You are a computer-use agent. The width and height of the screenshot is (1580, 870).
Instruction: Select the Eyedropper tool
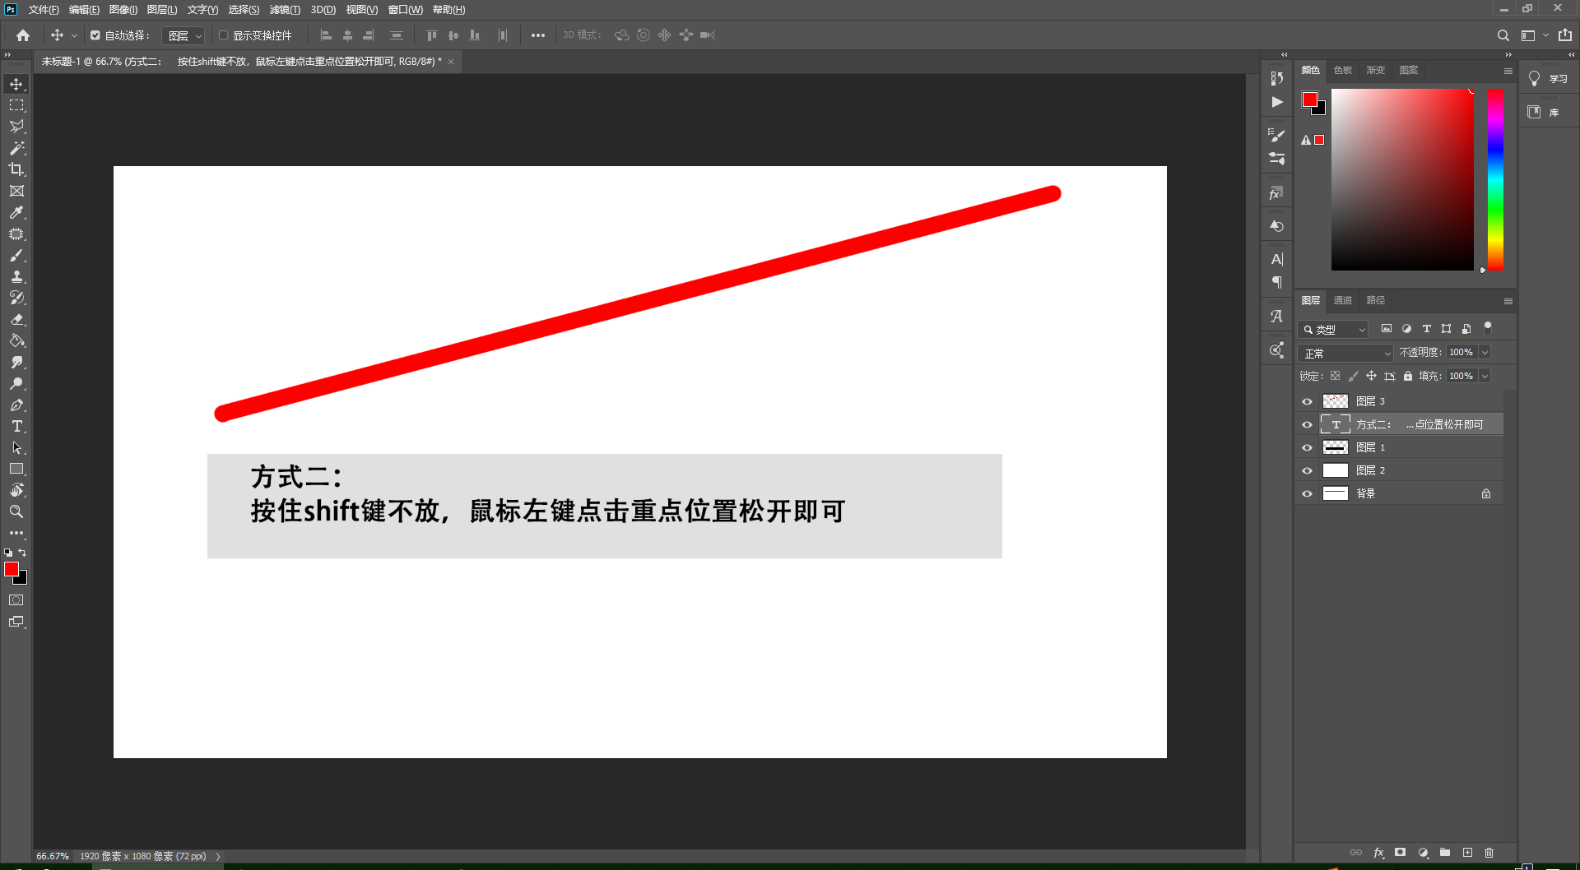pos(16,212)
